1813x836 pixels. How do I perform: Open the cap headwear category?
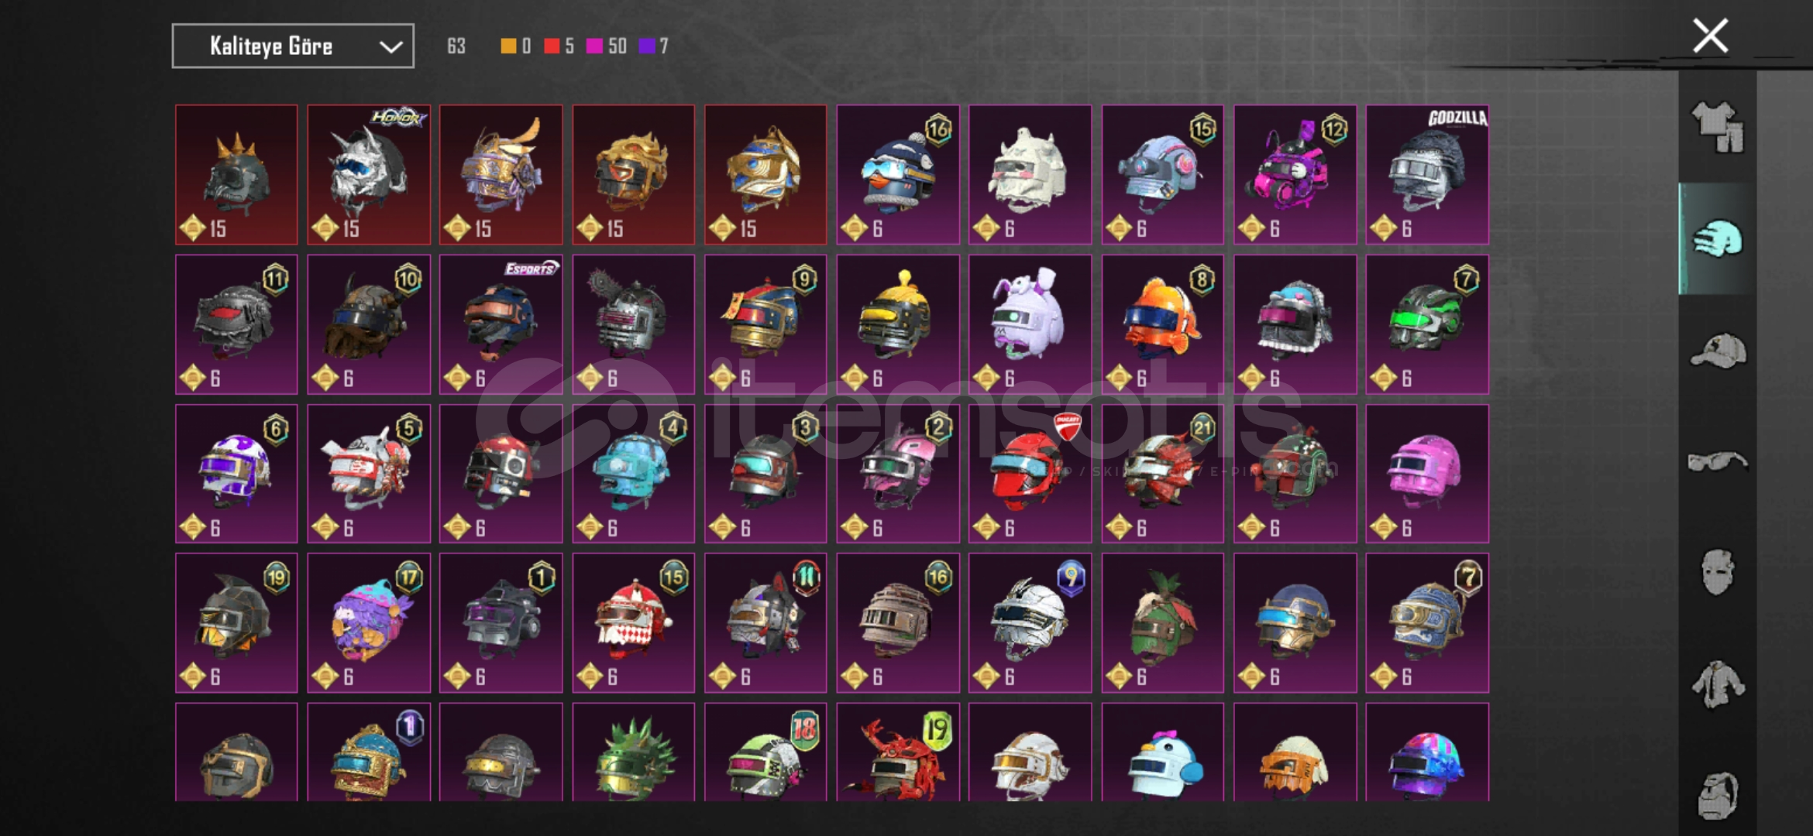click(1717, 351)
